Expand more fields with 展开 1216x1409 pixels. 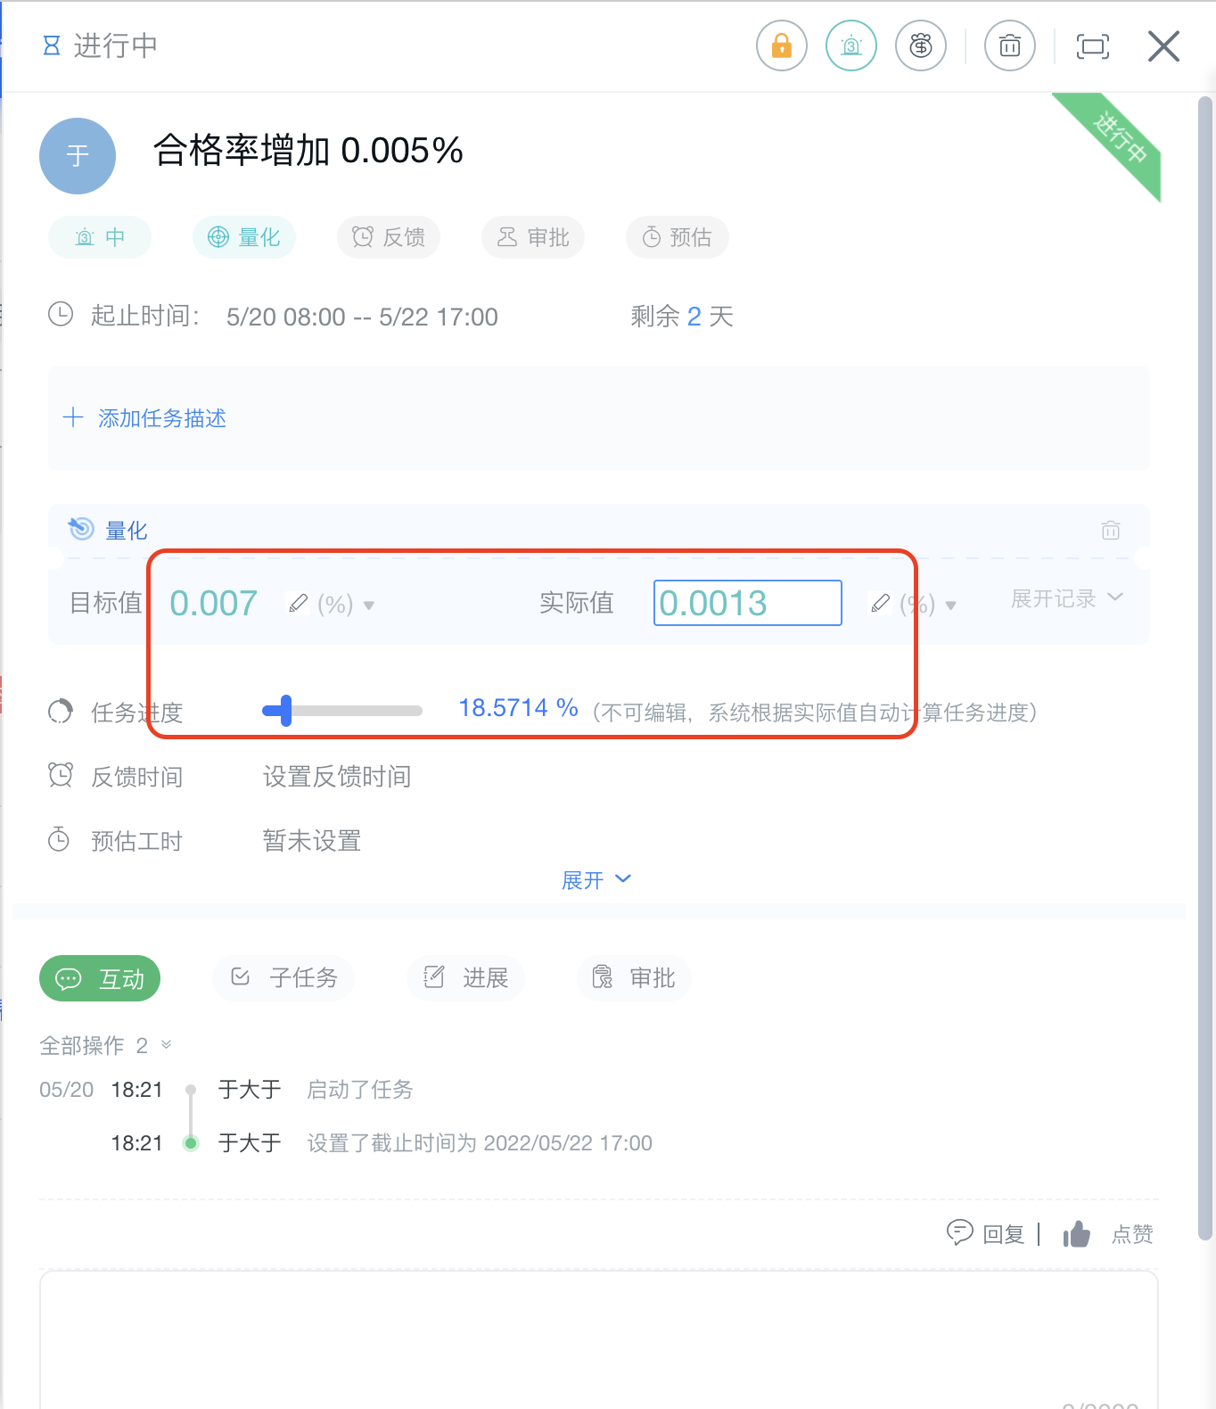click(x=596, y=880)
